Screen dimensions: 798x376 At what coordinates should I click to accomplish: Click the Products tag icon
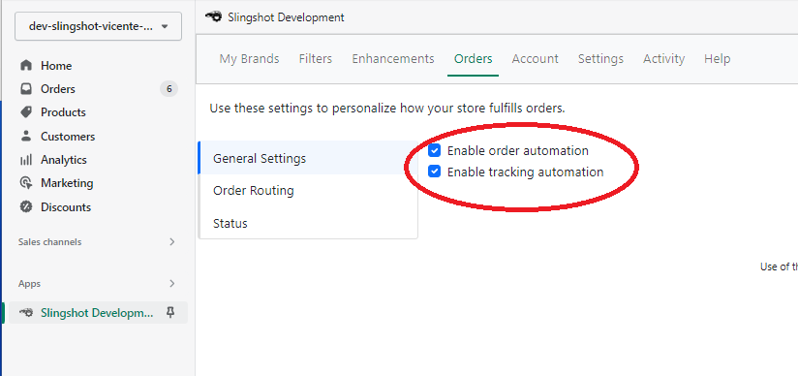pos(26,112)
